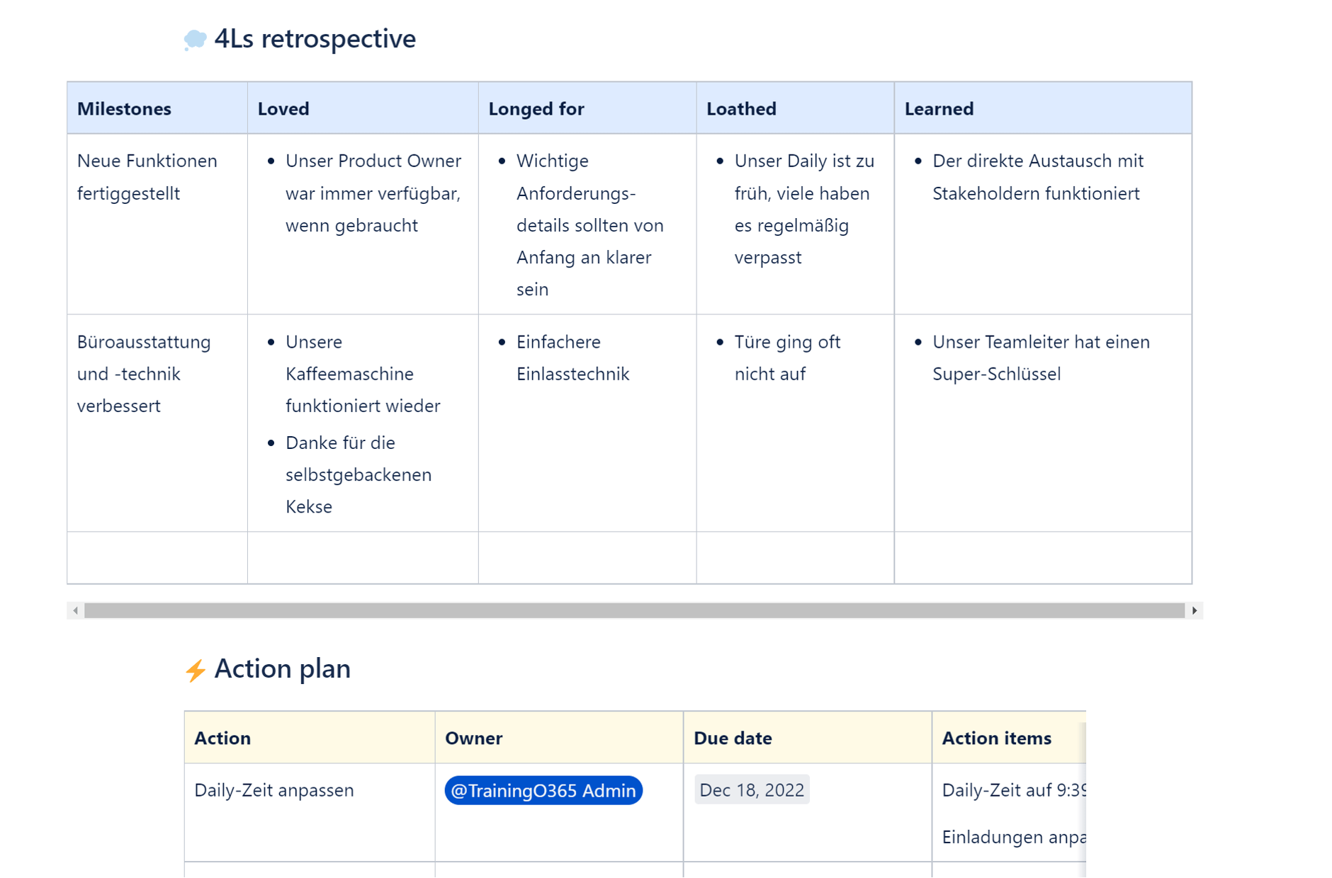
Task: Click the Dec 18, 2022 date lozenge
Action: 752,790
